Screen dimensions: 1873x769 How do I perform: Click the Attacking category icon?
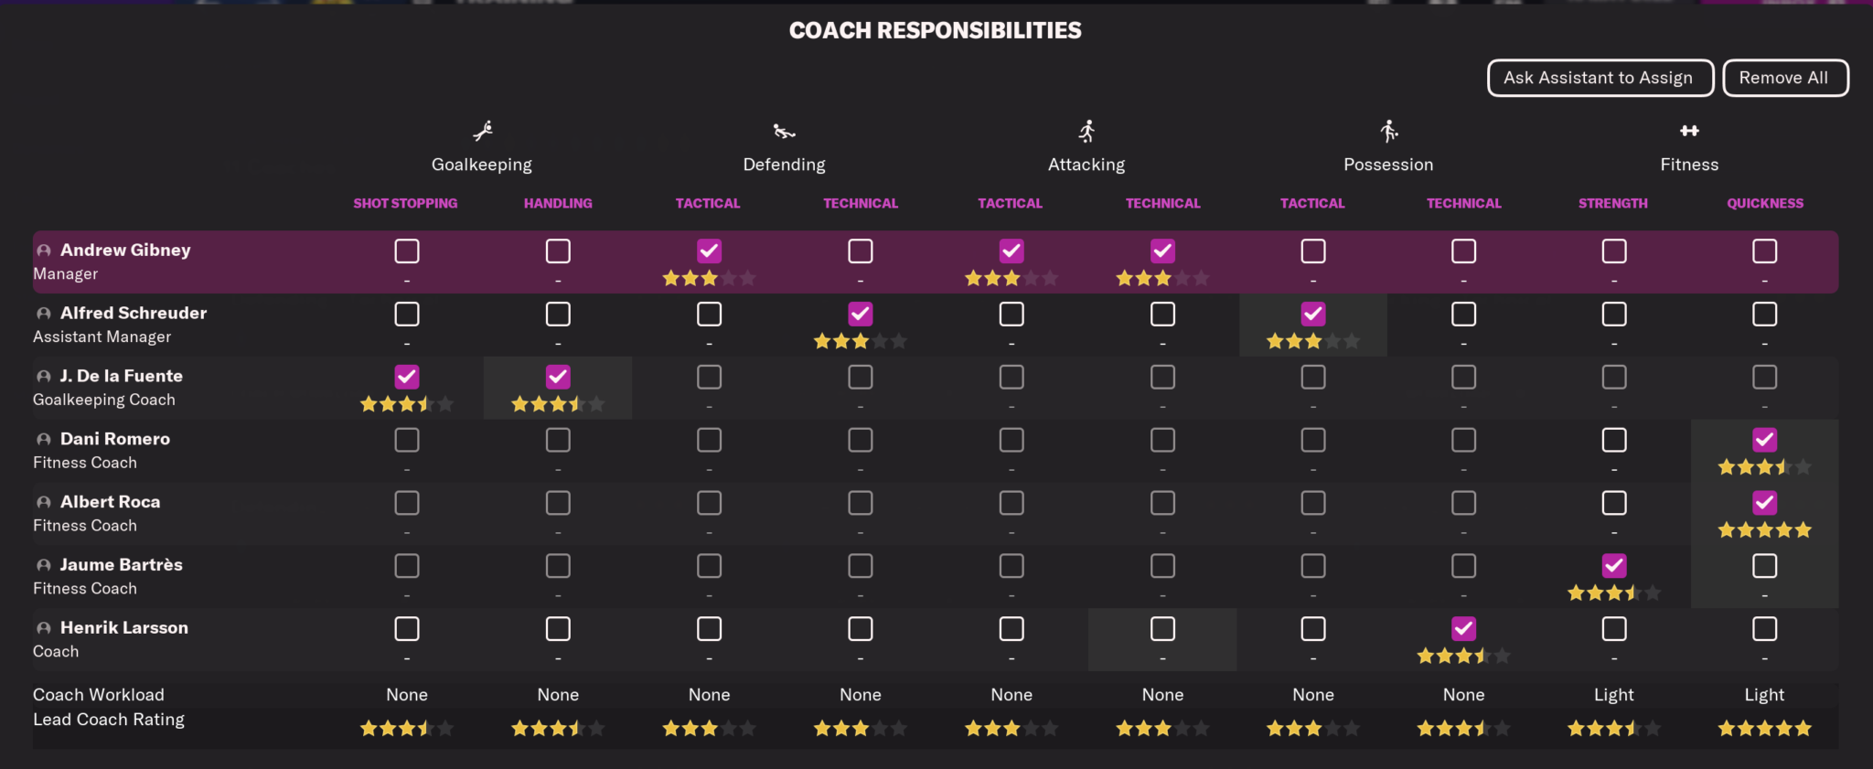pos(1086,130)
